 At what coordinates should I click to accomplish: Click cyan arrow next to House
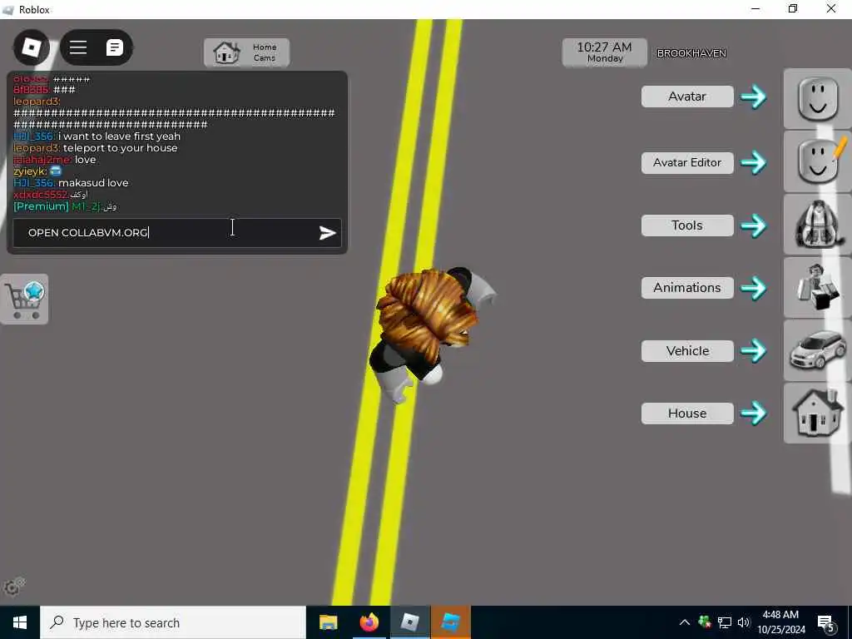[754, 414]
